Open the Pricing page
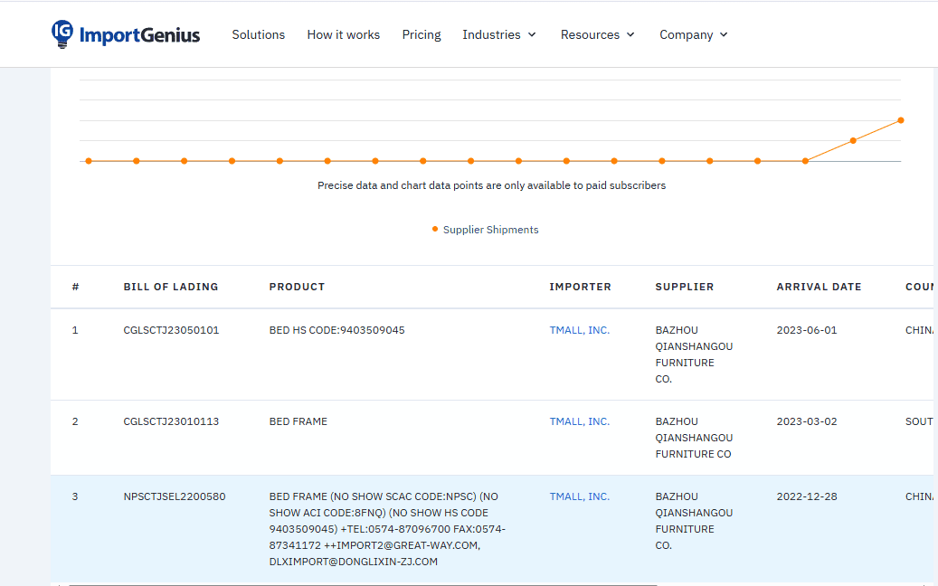Viewport: 938px width, 586px height. click(422, 34)
